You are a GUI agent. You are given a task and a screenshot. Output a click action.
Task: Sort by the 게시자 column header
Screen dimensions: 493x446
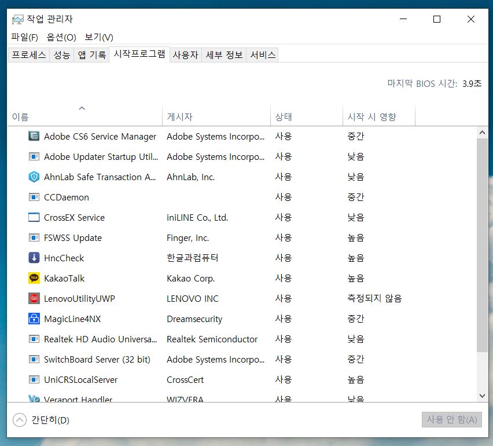[216, 116]
